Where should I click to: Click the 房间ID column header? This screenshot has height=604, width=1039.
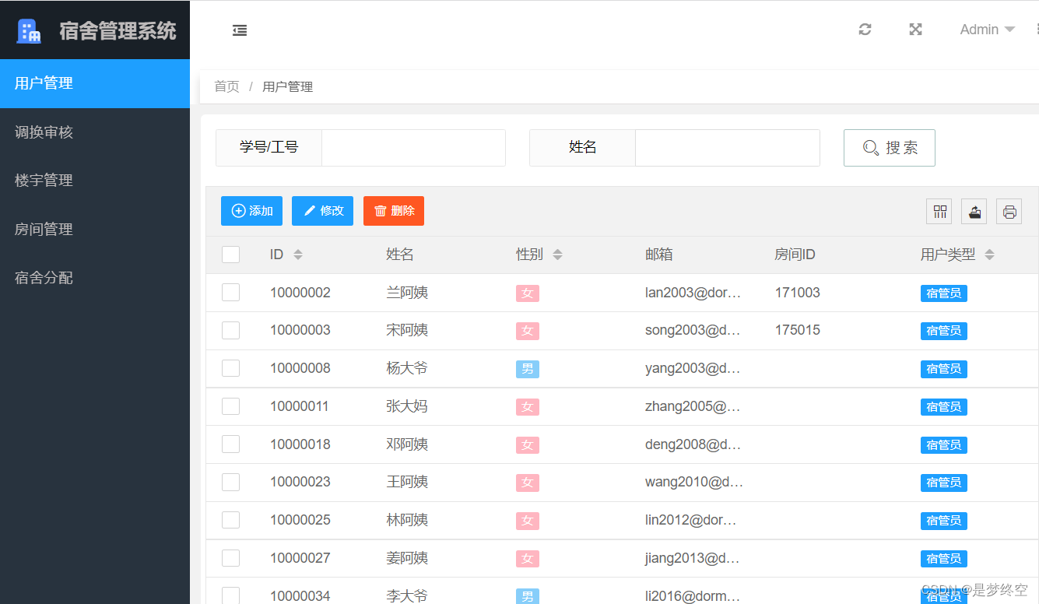(795, 255)
